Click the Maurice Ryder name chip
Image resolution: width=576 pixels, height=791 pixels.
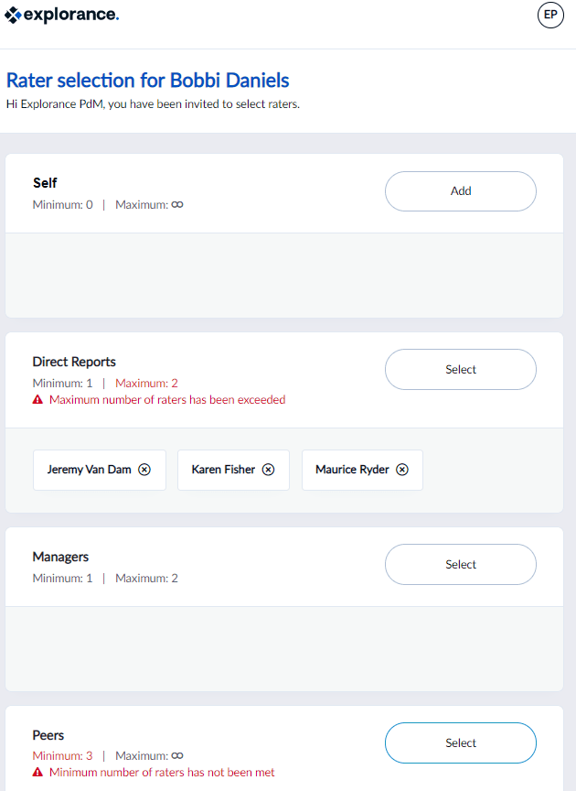pos(362,470)
